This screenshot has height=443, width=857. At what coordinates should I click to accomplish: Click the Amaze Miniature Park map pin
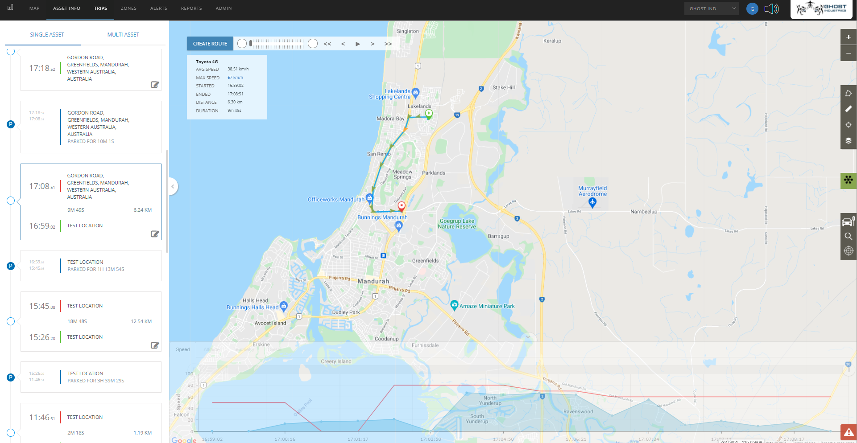coord(454,305)
